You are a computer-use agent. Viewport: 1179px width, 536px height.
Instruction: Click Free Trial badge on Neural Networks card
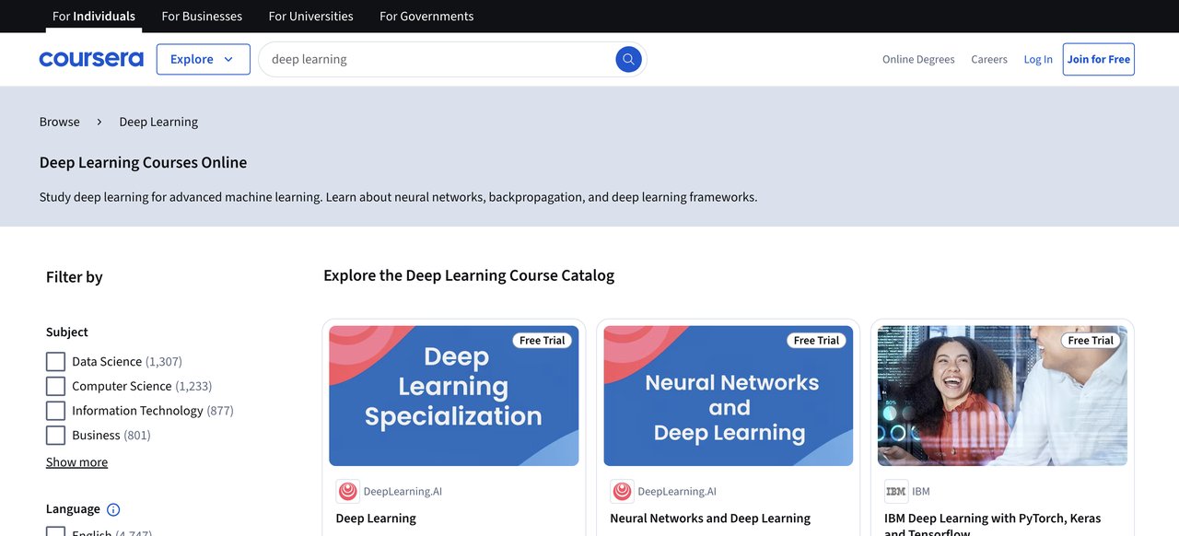point(817,340)
